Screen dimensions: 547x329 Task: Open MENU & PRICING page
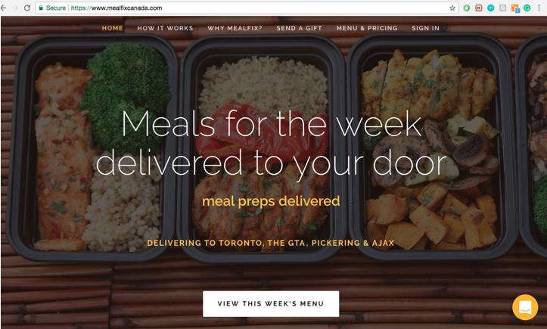click(367, 28)
